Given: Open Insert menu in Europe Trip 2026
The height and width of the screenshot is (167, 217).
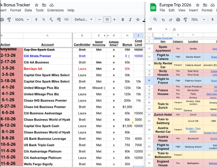Looking at the screenshot, I should click(x=194, y=10).
